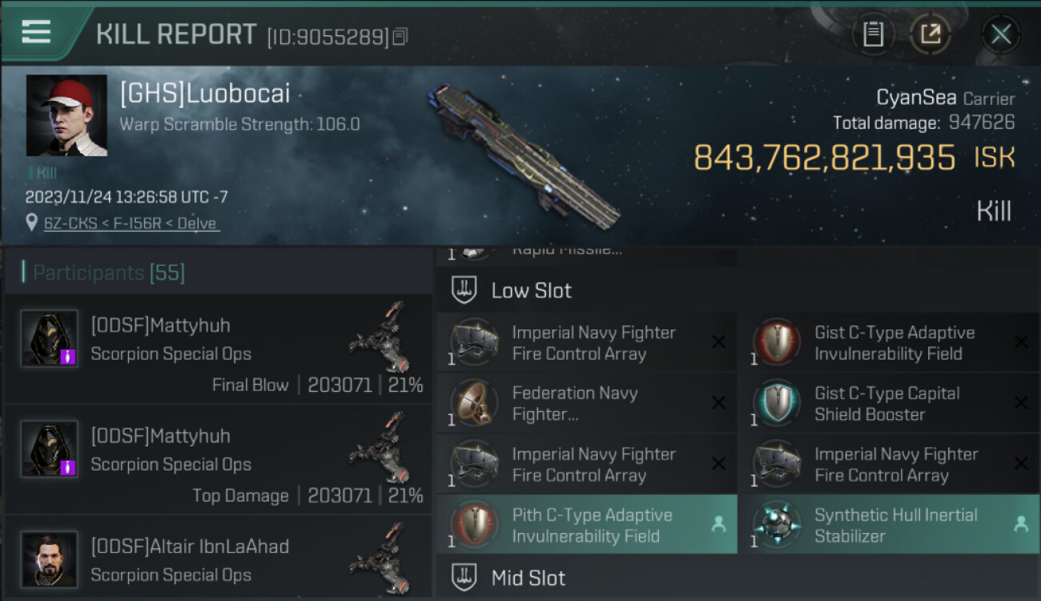The height and width of the screenshot is (601, 1041).
Task: Select Federation Navy Fighter module icon
Action: pos(473,403)
